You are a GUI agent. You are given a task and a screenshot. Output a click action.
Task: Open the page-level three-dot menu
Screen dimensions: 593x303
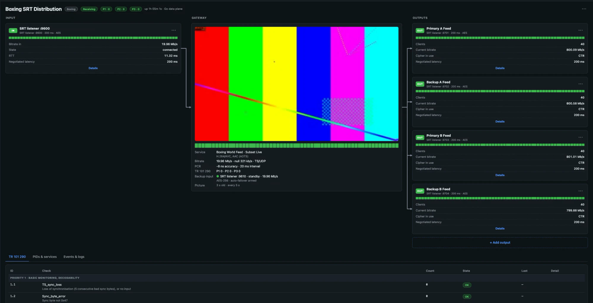(x=584, y=9)
